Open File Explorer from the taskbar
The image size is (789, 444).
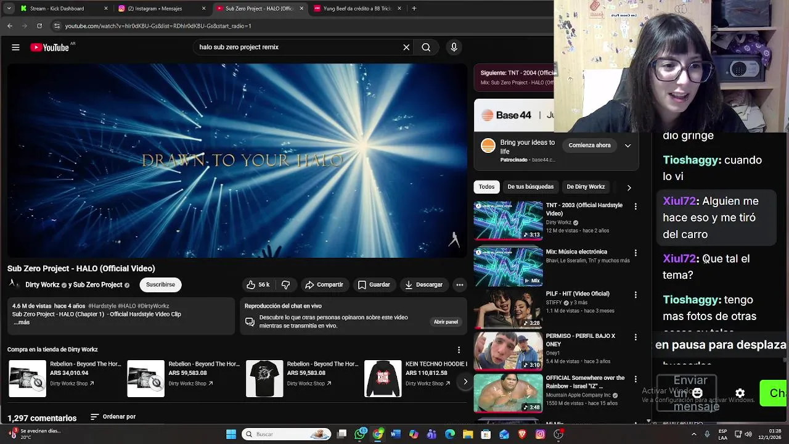click(x=468, y=434)
